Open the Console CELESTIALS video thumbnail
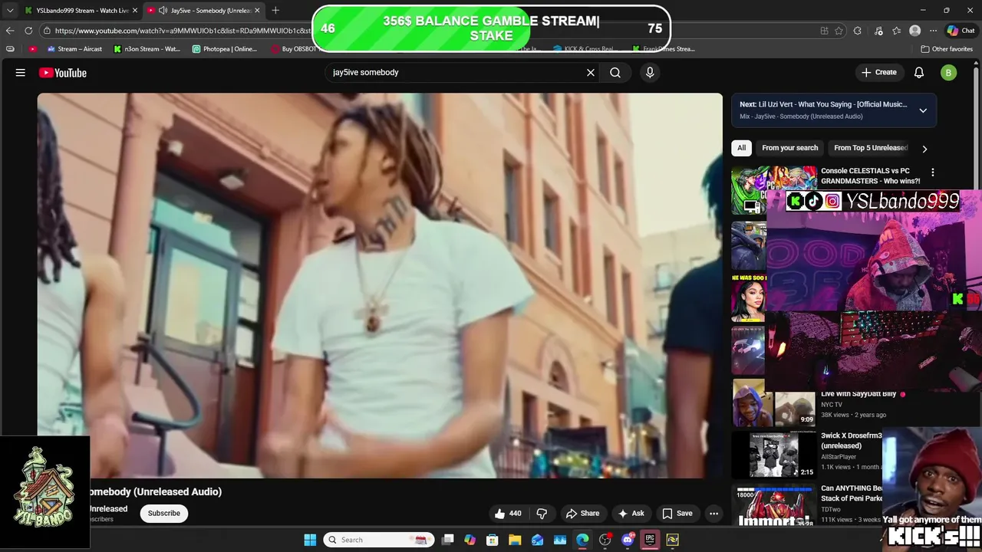This screenshot has height=552, width=982. pos(773,191)
